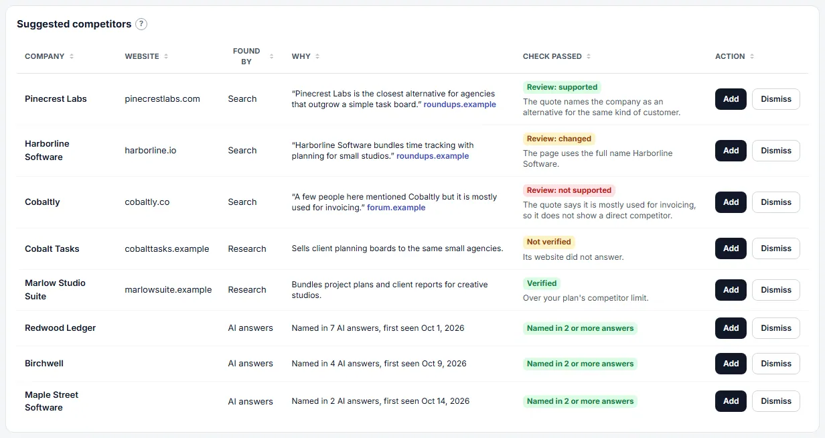The height and width of the screenshot is (438, 825).
Task: Click Dismiss for Redwood Ledger
Action: (776, 328)
